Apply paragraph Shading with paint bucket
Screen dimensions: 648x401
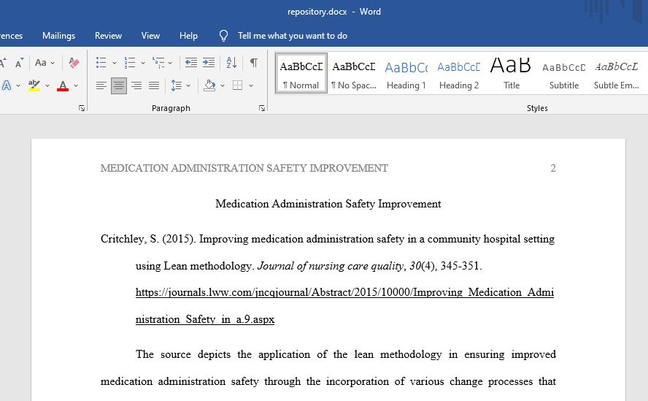pos(209,85)
